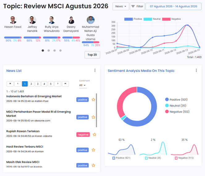Switch to second carousel dot of speakers

coord(49,51)
